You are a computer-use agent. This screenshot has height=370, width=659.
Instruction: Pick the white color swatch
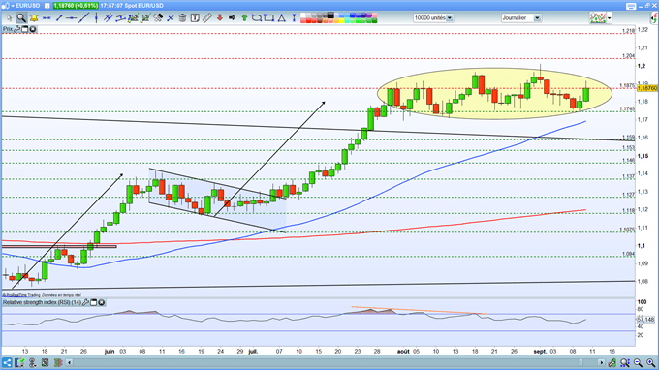pos(303,15)
